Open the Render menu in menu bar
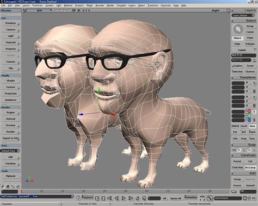Image resolution: width=258 pixels, height=206 pixels. pos(110,5)
